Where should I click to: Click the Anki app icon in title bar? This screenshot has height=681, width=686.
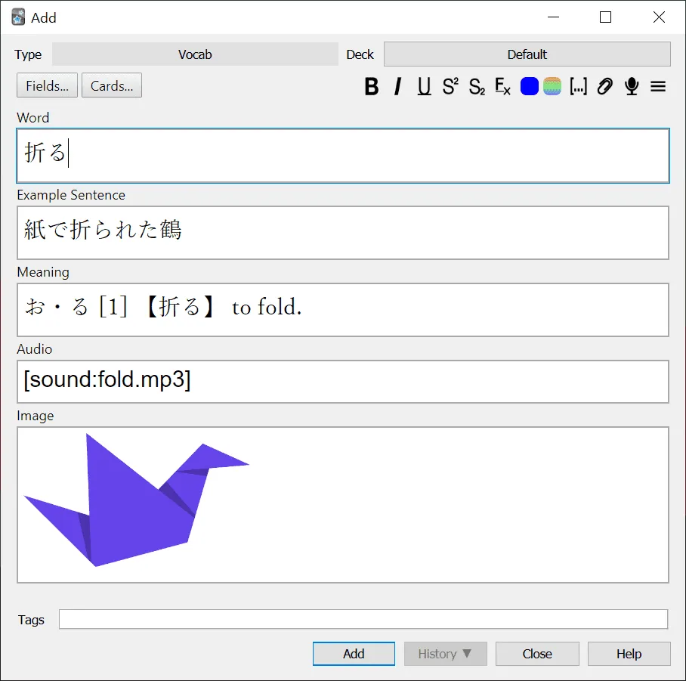tap(18, 17)
